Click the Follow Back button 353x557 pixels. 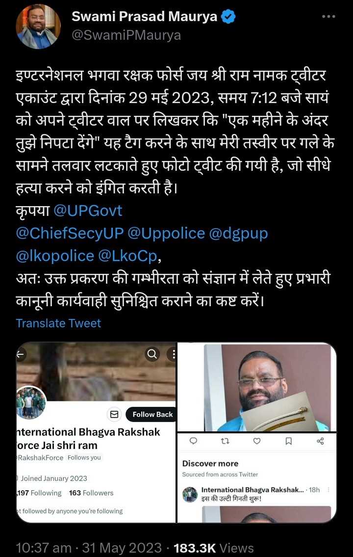pyautogui.click(x=151, y=415)
